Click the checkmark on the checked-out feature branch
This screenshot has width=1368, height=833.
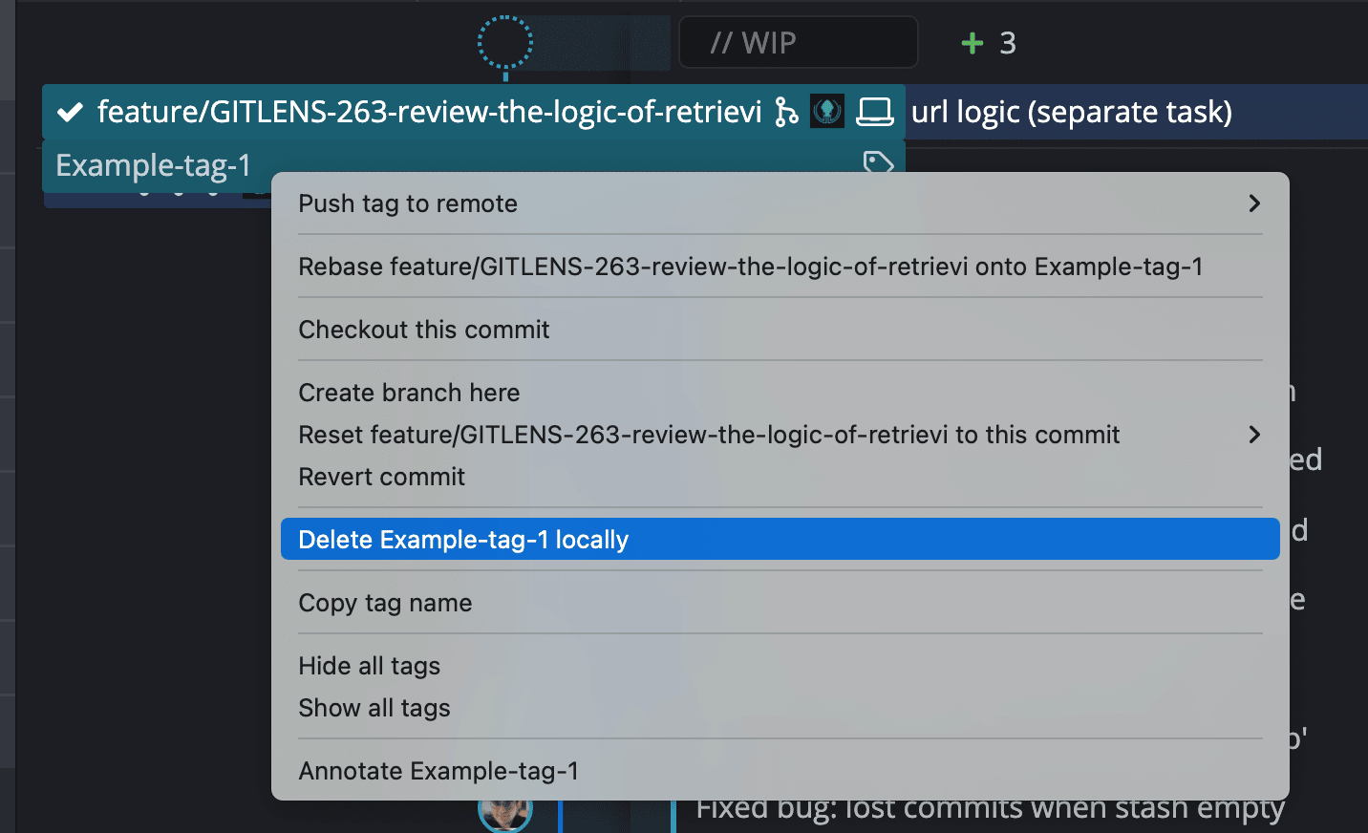pos(70,111)
